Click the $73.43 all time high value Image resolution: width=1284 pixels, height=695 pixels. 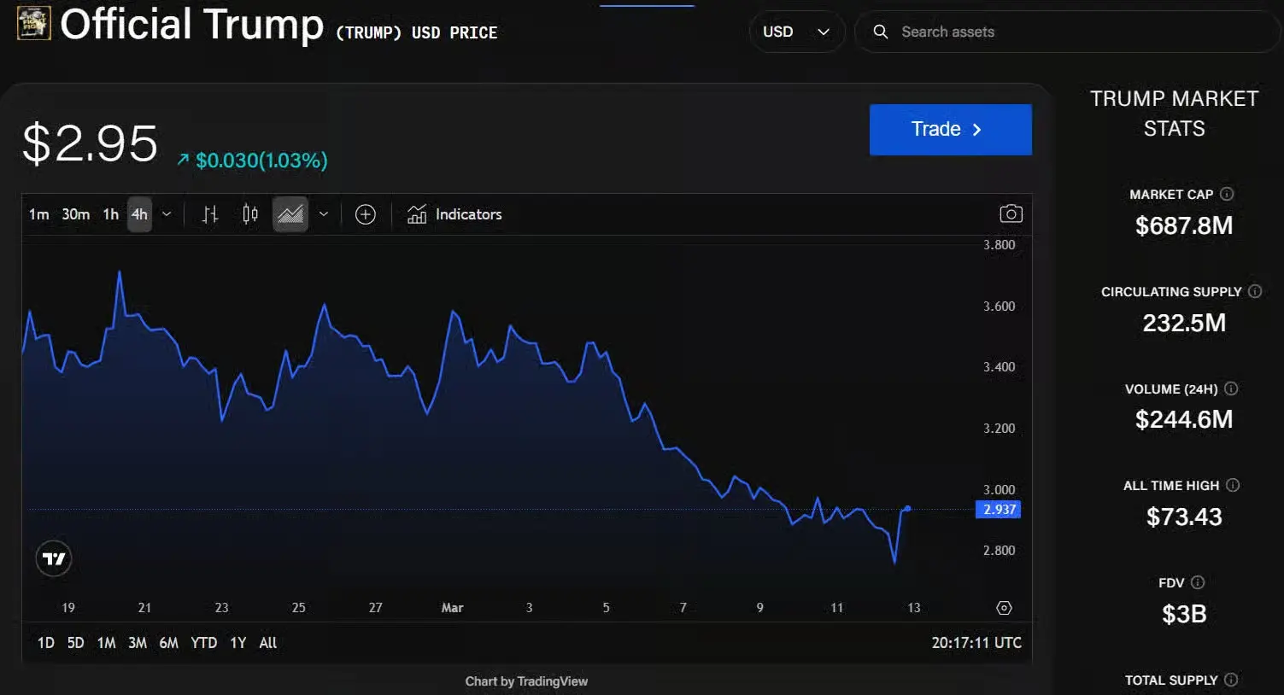click(x=1184, y=517)
